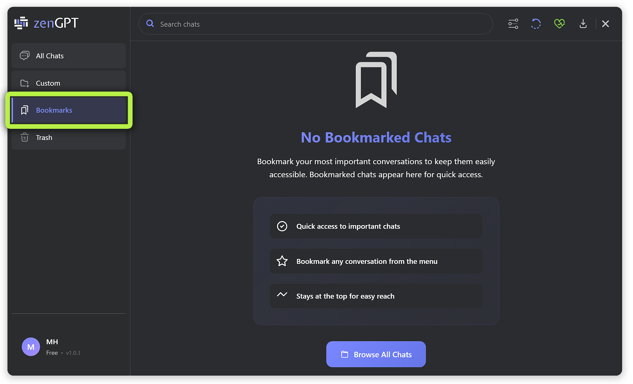Go to the Trash section
This screenshot has height=384, width=633.
(69, 137)
